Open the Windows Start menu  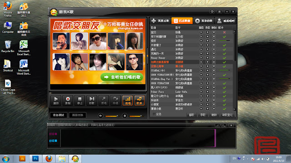[x=6, y=159]
